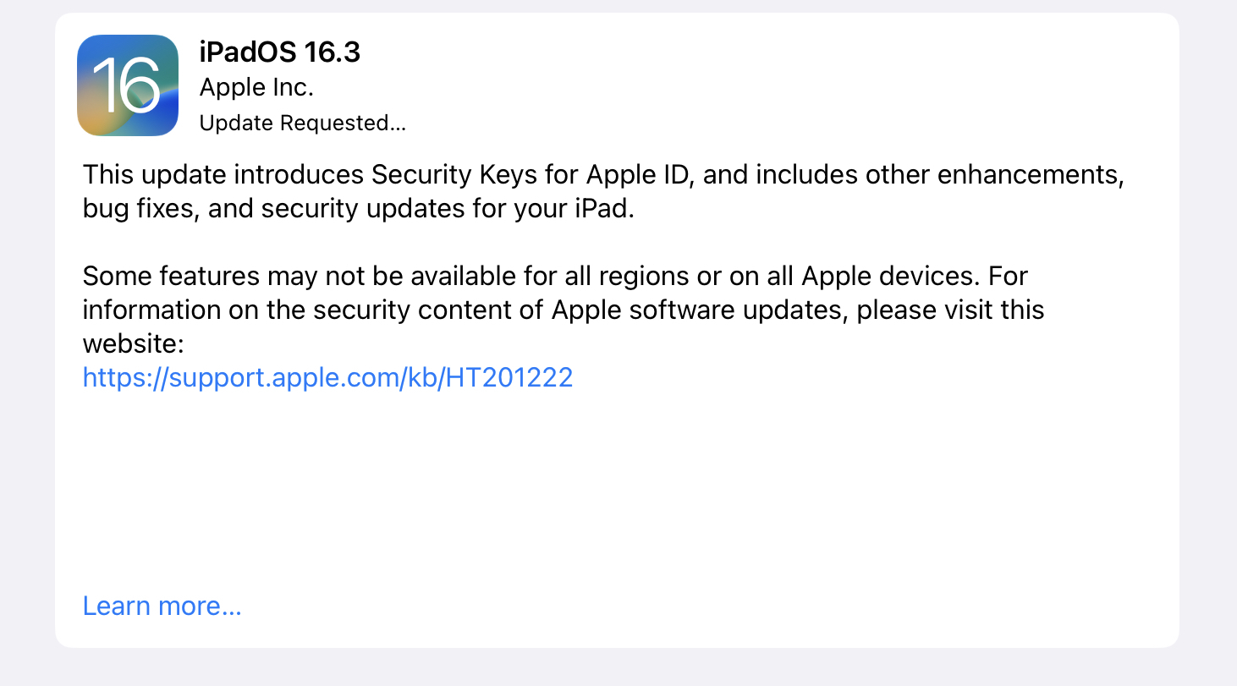Open the support.apple.com/kb/HT201222 link
Viewport: 1237px width, 686px height.
pos(327,377)
